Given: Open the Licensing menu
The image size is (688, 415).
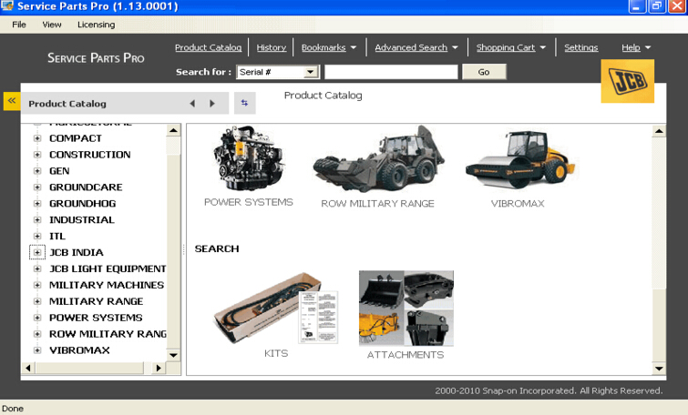Looking at the screenshot, I should [x=96, y=25].
